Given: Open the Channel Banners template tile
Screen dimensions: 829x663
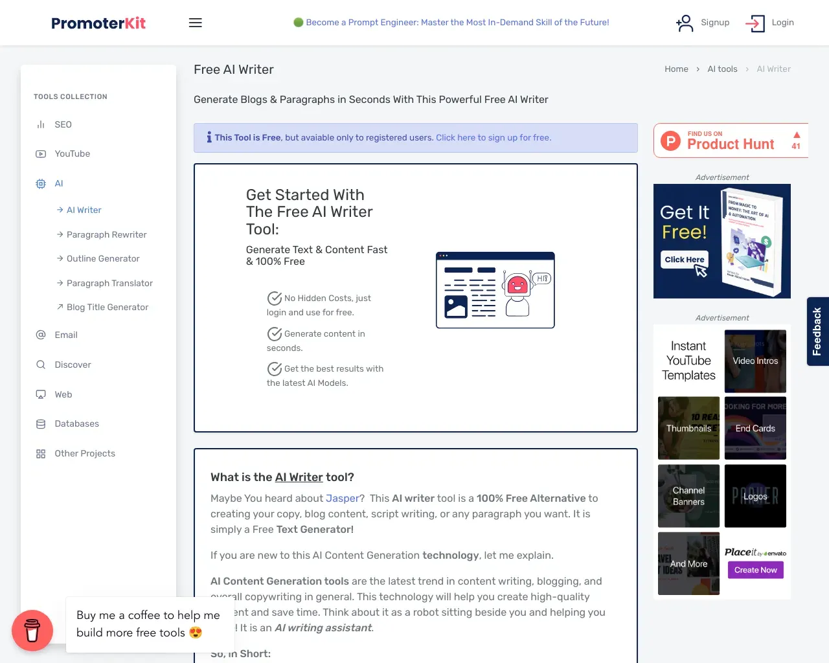Looking at the screenshot, I should [x=688, y=496].
